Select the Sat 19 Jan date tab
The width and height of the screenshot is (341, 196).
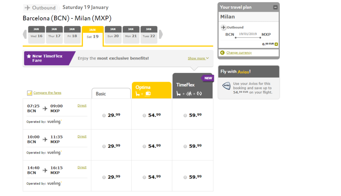tap(93, 36)
